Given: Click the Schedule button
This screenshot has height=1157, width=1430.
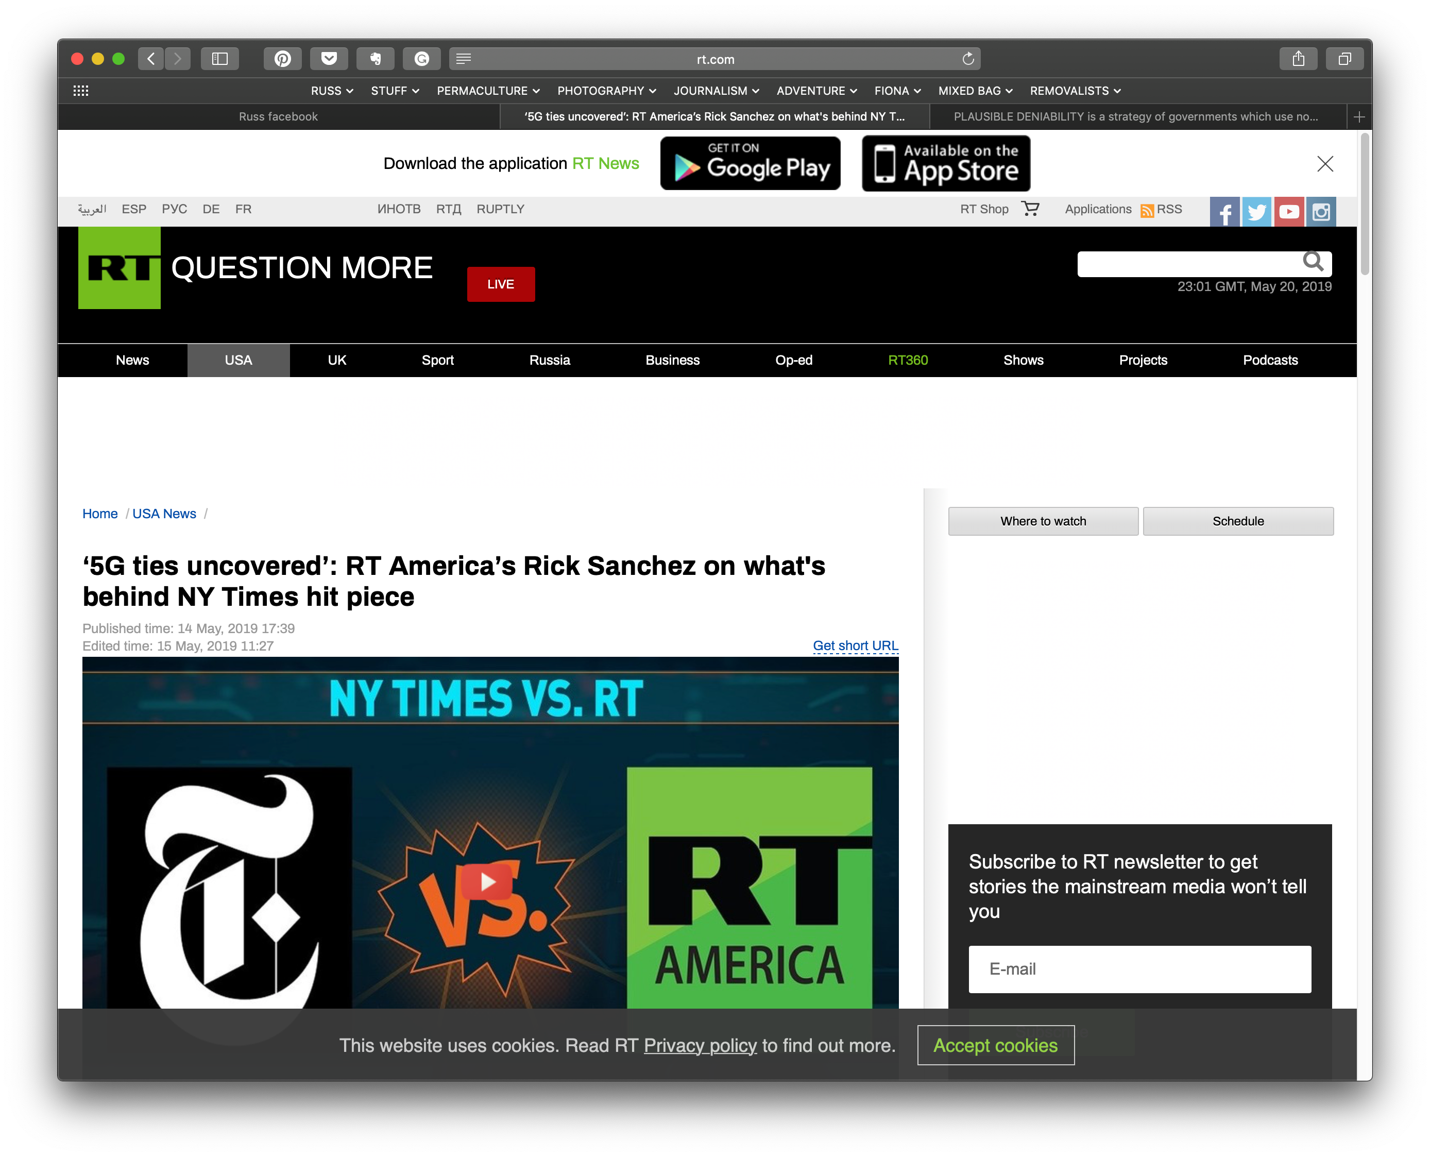Looking at the screenshot, I should coord(1238,520).
